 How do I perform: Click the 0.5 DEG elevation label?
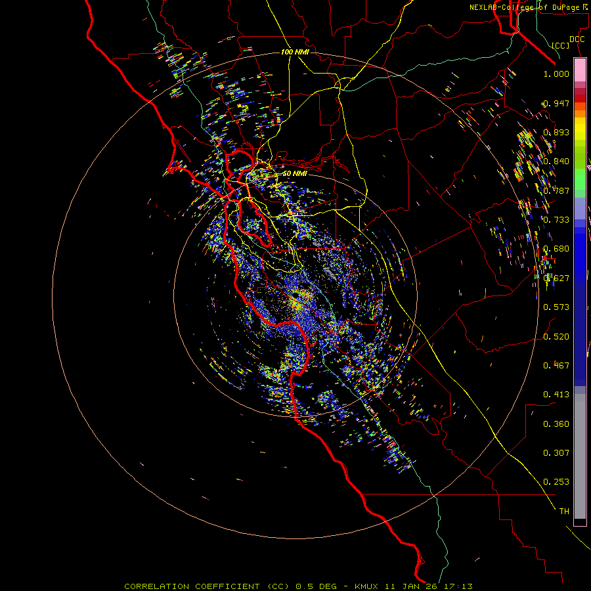(x=316, y=586)
